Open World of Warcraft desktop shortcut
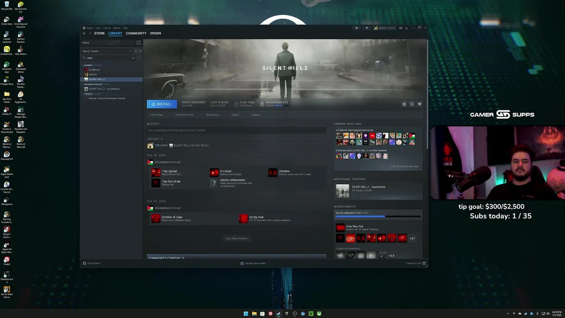Viewport: 565px width, 318px height. tap(21, 141)
